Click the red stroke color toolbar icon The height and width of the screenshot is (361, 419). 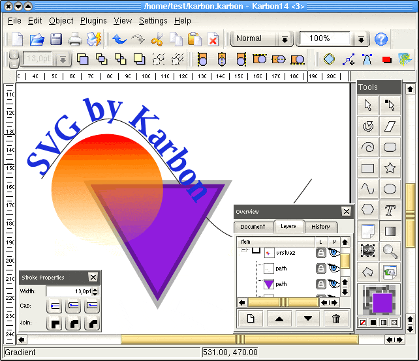386,60
